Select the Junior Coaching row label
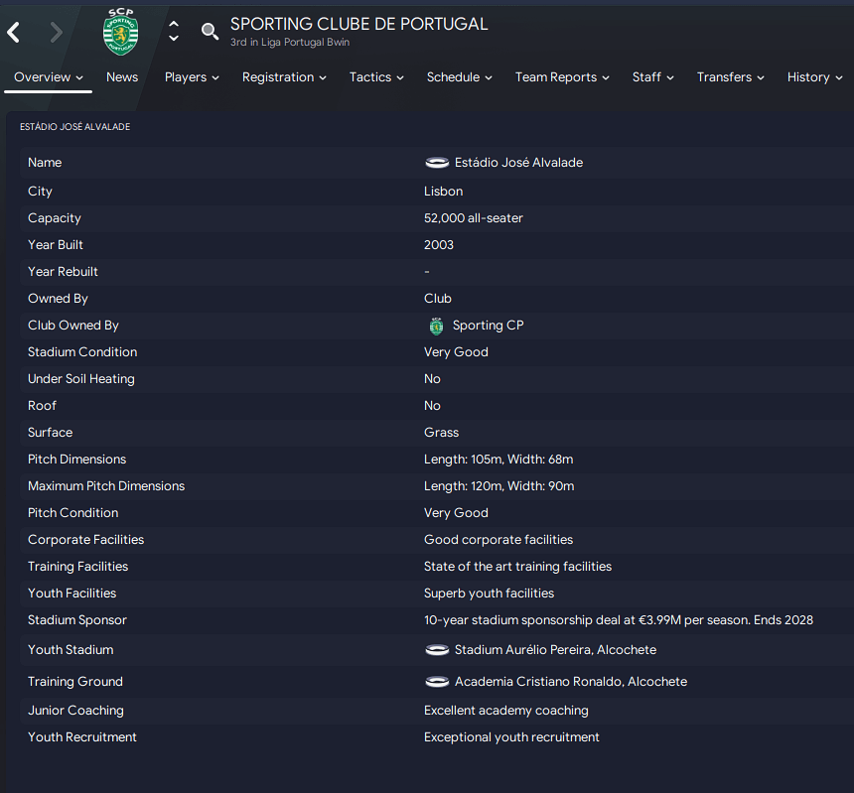 tap(75, 711)
